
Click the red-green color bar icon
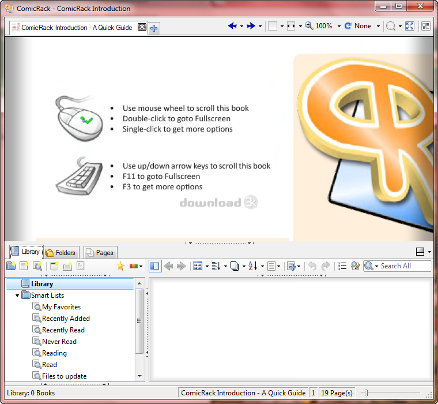tap(133, 266)
